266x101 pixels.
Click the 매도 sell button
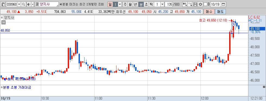click(x=220, y=12)
